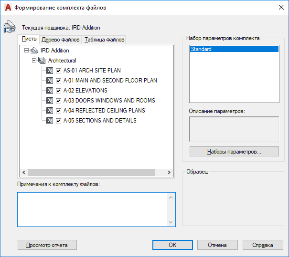Click the IRD Addition sheet set icon
This screenshot has height=257, width=289.
coord(34,51)
